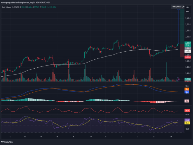
Task: Click the red 40.94 indicator value label
Action: point(187,111)
